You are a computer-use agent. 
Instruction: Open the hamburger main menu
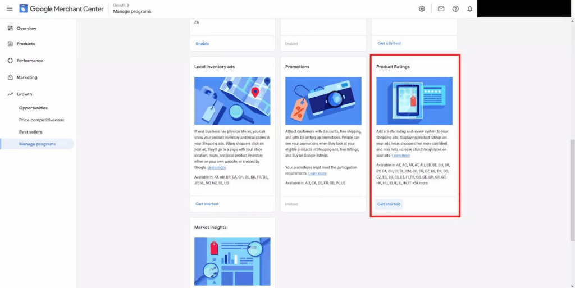pos(10,9)
